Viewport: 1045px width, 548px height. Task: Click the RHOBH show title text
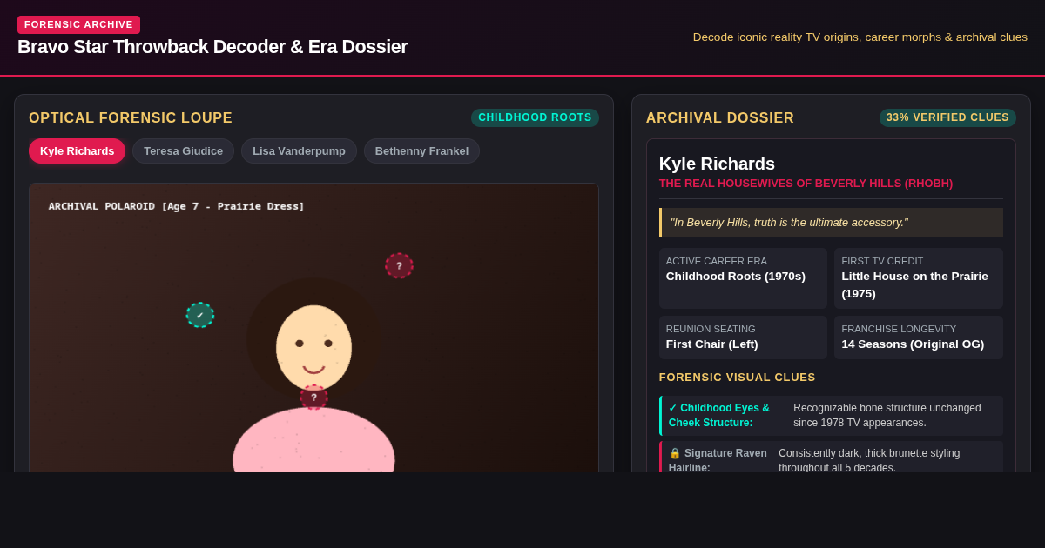pos(806,184)
